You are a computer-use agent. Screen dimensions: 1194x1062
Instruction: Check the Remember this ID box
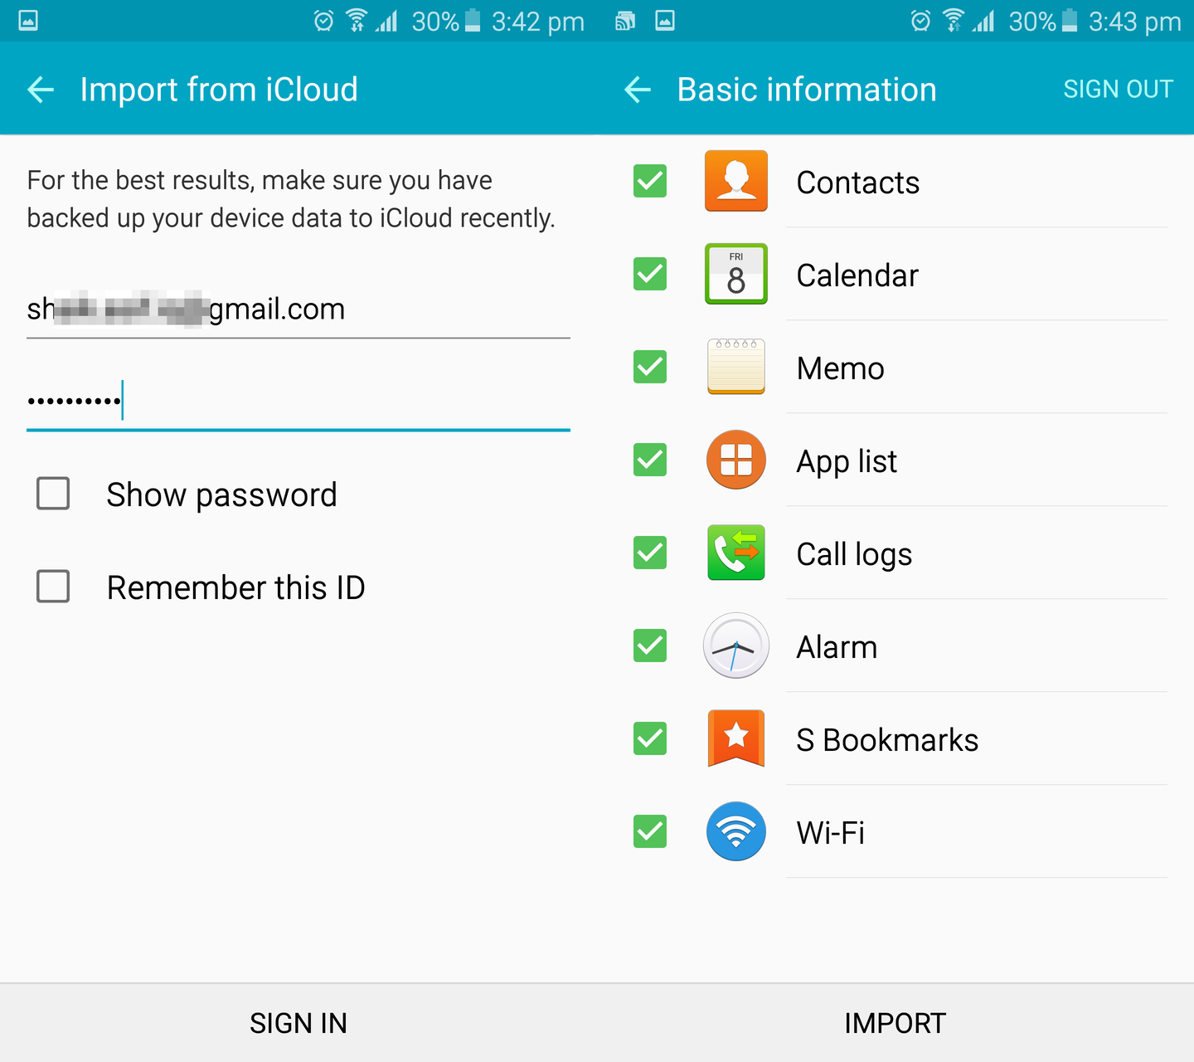pyautogui.click(x=53, y=587)
